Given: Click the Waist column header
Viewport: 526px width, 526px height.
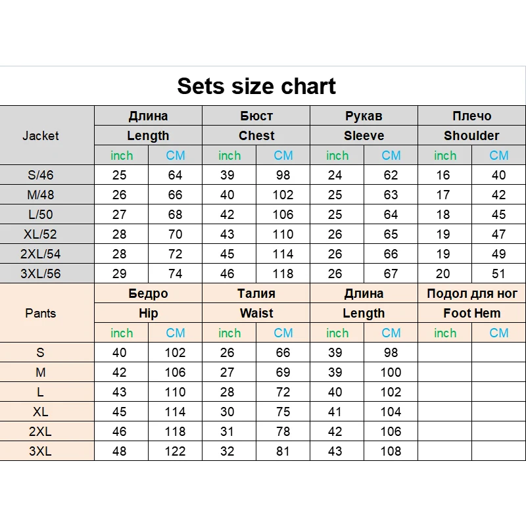Looking at the screenshot, I should [x=256, y=313].
